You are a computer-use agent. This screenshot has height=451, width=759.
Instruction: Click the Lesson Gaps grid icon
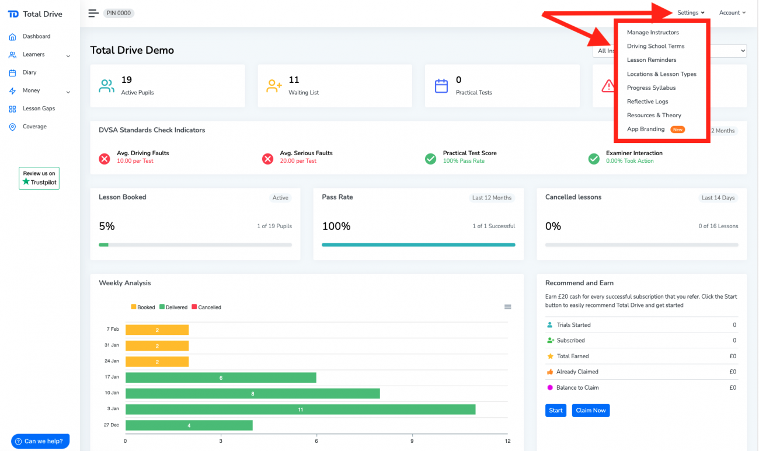12,109
